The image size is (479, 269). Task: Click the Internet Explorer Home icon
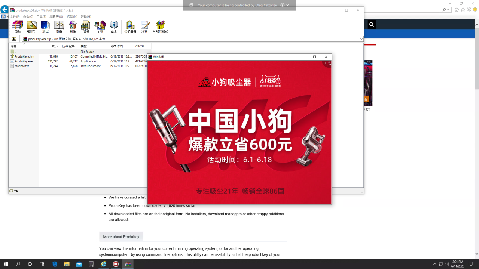[457, 10]
